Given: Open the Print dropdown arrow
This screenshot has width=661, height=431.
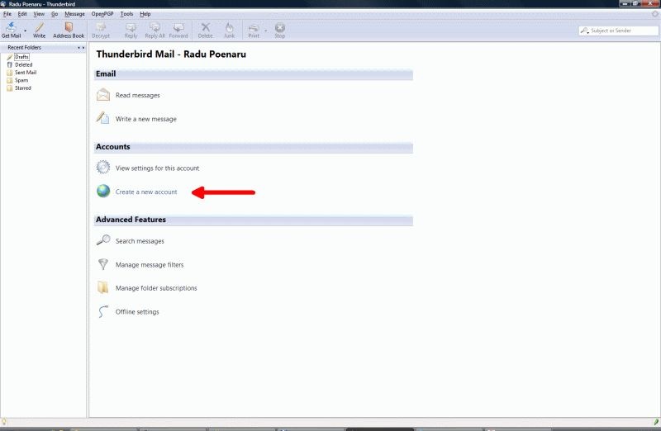Looking at the screenshot, I should [265, 31].
